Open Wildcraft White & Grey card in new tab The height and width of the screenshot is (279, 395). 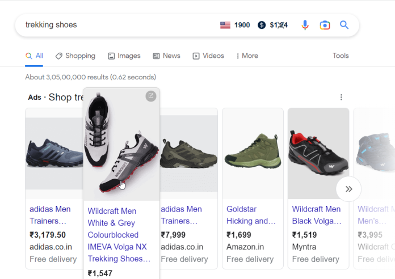pos(151,96)
